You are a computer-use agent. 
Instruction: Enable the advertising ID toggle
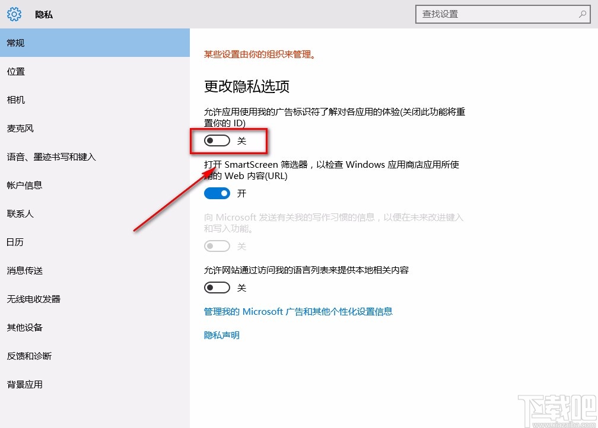[x=217, y=140]
